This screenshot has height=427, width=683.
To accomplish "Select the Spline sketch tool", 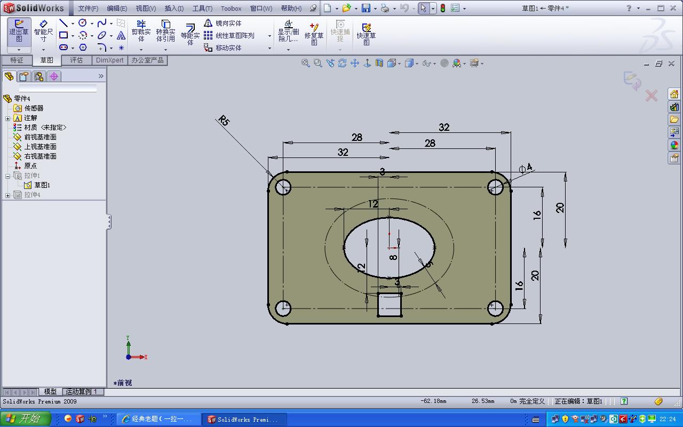I will (102, 23).
